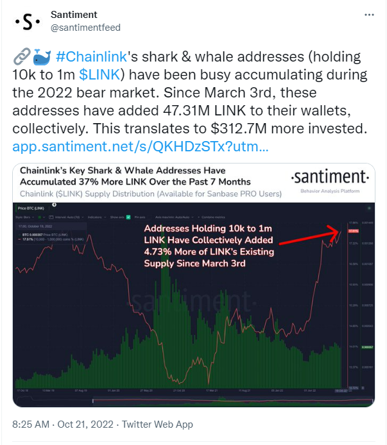Click the $LINK cashtag

[98, 74]
